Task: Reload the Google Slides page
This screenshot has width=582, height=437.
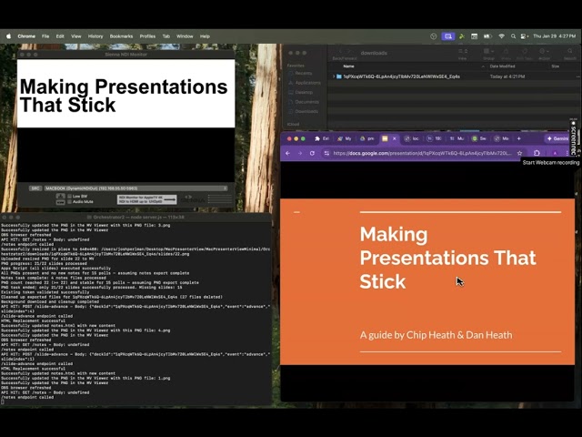Action: tap(312, 153)
